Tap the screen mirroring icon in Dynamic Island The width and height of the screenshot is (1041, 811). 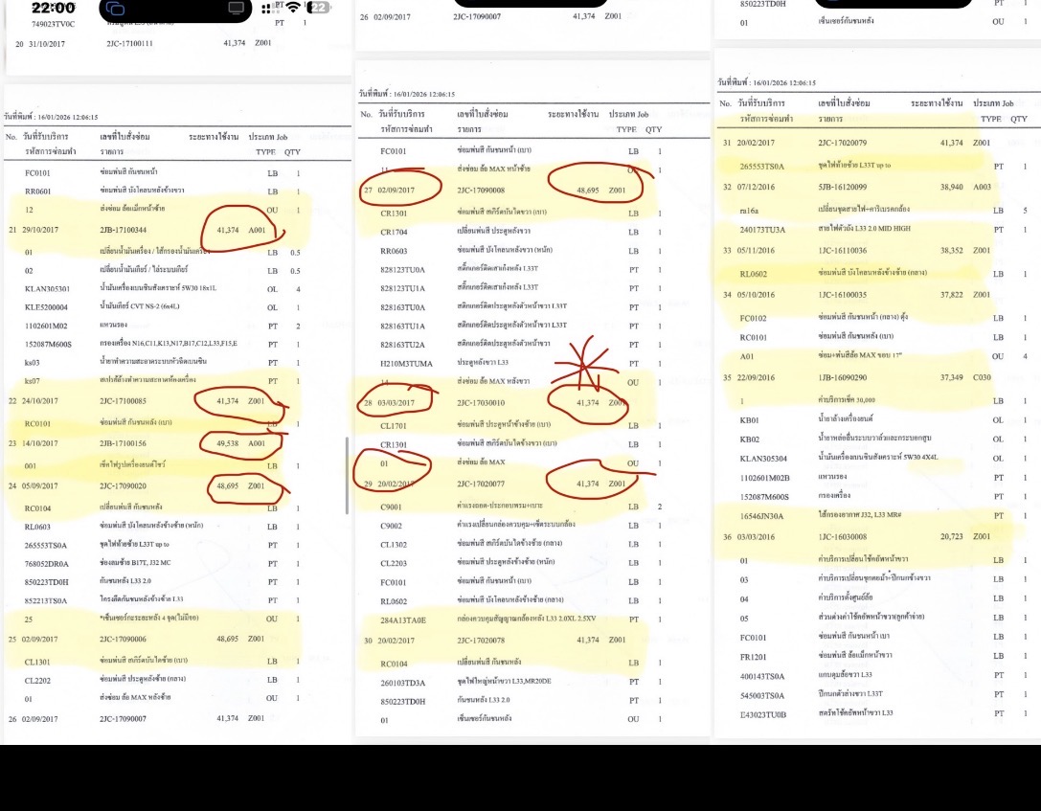tap(116, 8)
